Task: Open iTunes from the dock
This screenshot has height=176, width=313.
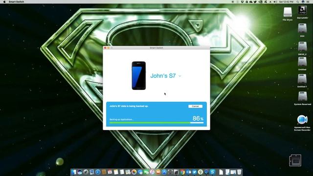Action: (152, 172)
